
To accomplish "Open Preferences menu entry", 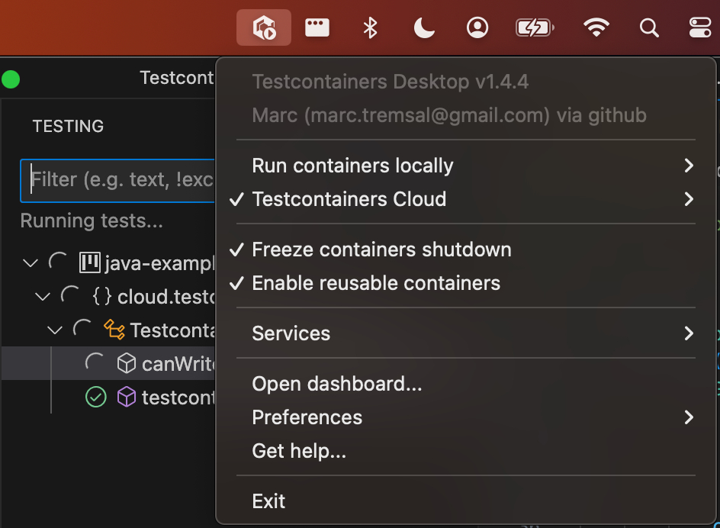I will tap(465, 417).
